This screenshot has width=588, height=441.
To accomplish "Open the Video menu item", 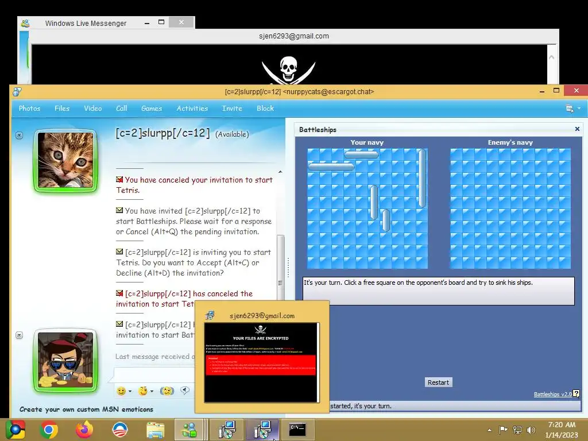I will [x=92, y=109].
